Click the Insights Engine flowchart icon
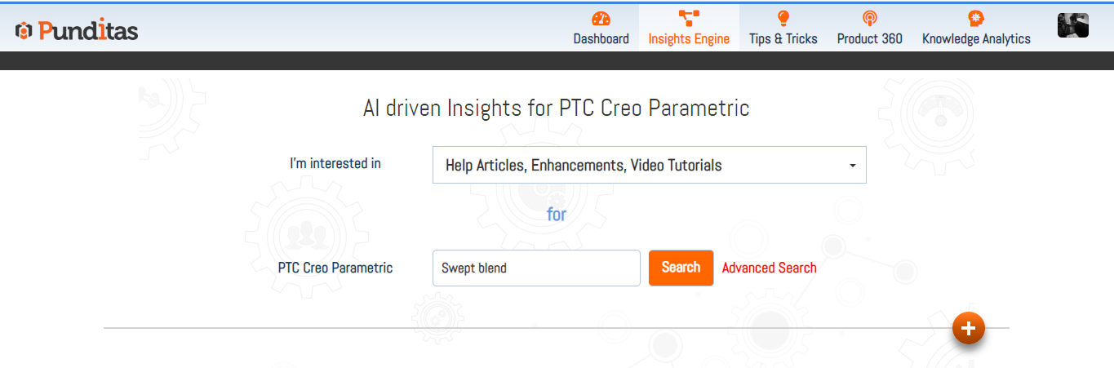Screen dimensions: 1114x368 tap(689, 19)
